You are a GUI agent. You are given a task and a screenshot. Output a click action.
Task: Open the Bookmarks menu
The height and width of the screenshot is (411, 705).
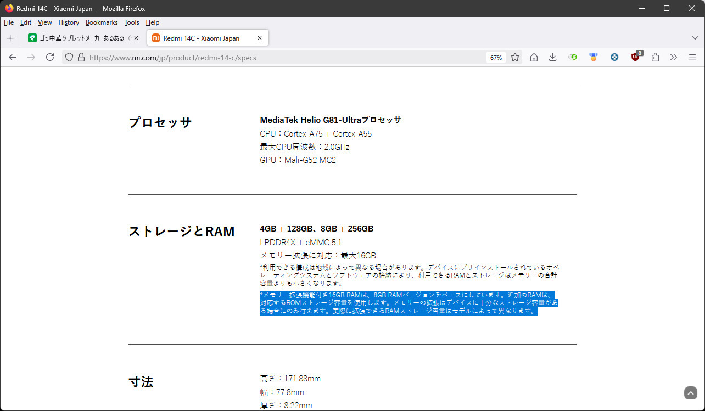coord(102,22)
